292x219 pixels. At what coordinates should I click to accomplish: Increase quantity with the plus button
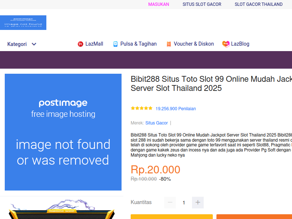point(198,203)
